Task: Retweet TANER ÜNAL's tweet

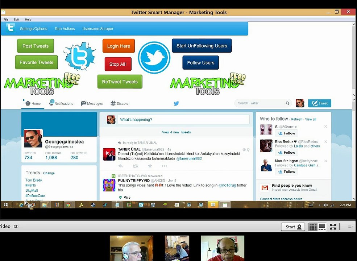Action: coord(135,166)
